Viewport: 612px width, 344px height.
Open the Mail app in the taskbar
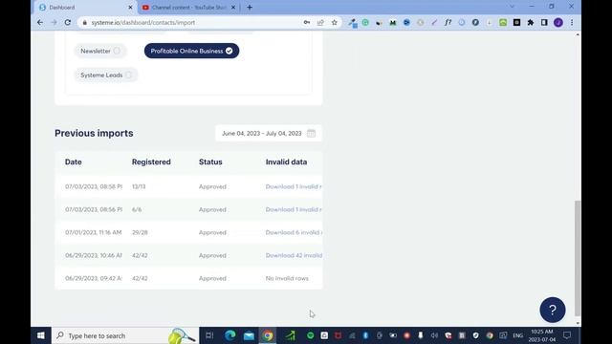point(249,335)
